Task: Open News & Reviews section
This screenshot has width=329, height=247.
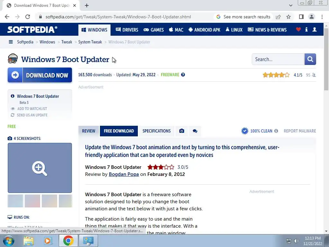Action: [x=267, y=30]
